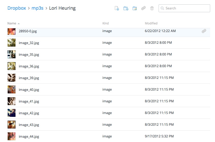
Task: Click the Name column sort arrow
Action: (x=19, y=23)
